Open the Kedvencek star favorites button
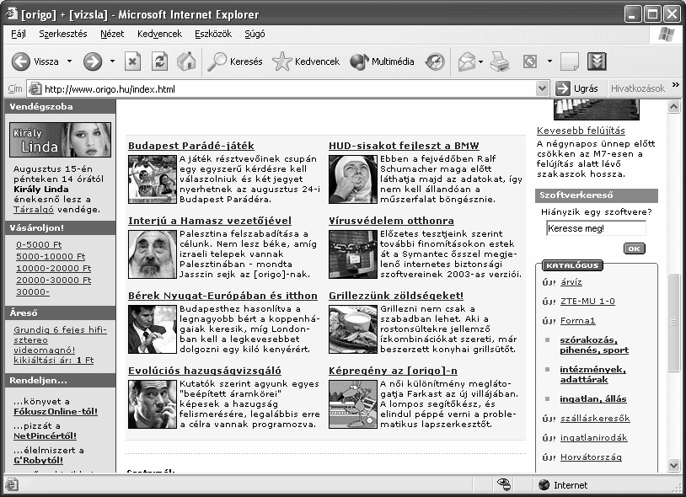The width and height of the screenshot is (686, 497). coord(306,61)
